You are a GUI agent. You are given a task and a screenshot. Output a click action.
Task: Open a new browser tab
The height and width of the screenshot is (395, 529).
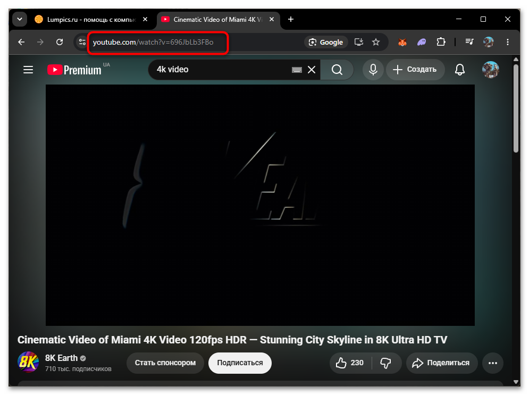pyautogui.click(x=291, y=20)
